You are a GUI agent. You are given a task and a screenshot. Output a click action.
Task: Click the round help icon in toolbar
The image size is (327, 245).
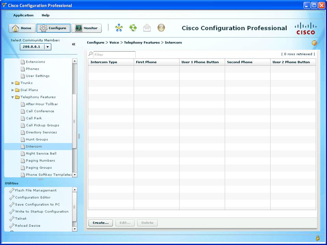pyautogui.click(x=161, y=28)
